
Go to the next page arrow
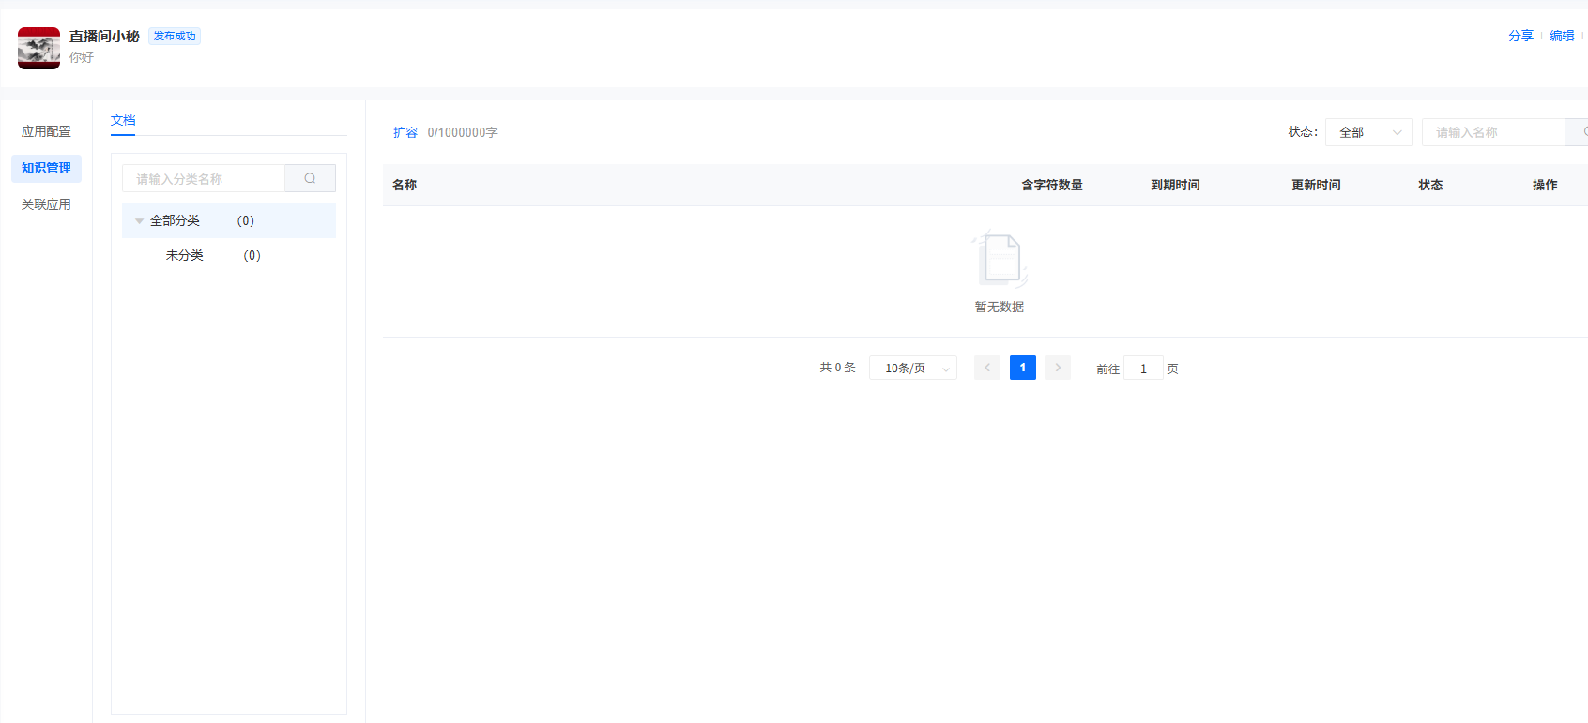point(1058,368)
